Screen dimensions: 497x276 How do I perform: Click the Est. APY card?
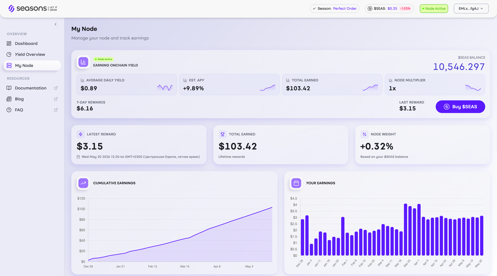coord(229,85)
